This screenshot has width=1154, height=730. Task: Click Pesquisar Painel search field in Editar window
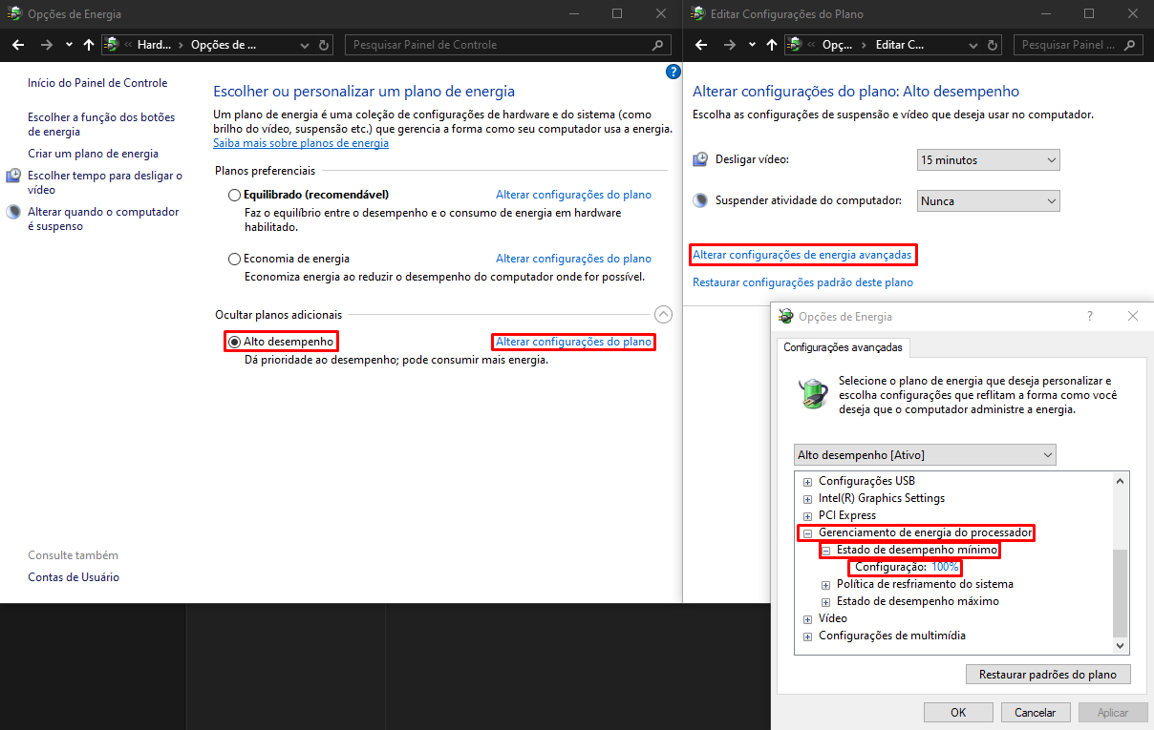pyautogui.click(x=1079, y=45)
